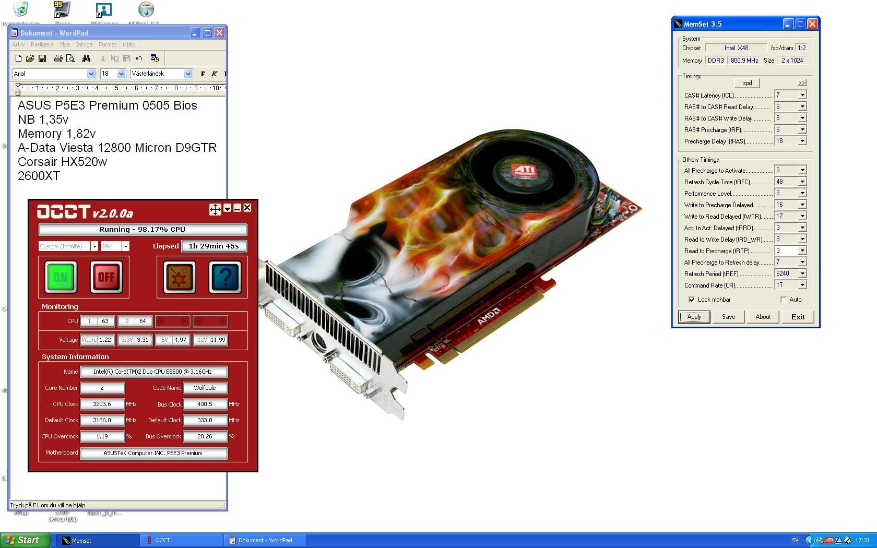Open Infoga menu in WordPad
877x548 pixels.
coord(84,44)
